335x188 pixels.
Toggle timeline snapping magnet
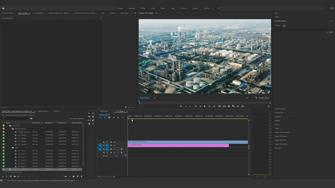pyautogui.click(x=105, y=118)
